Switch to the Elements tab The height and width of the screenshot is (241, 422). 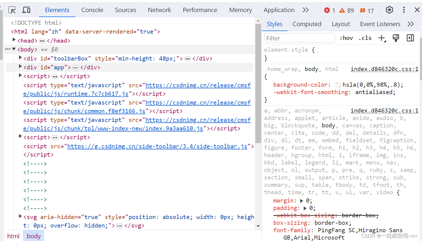click(57, 10)
